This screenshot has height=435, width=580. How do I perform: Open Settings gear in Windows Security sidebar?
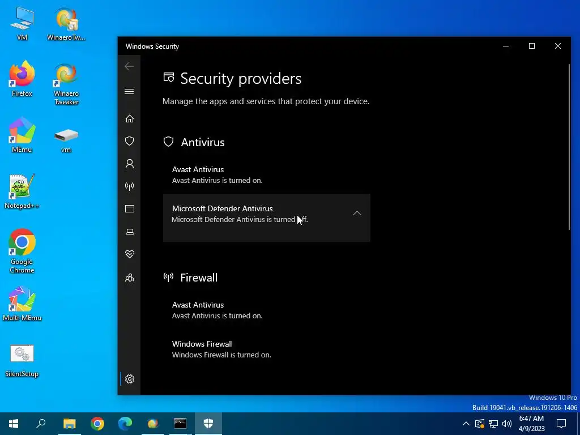130,379
